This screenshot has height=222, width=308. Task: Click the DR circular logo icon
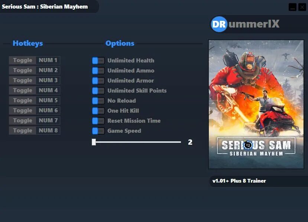point(219,24)
